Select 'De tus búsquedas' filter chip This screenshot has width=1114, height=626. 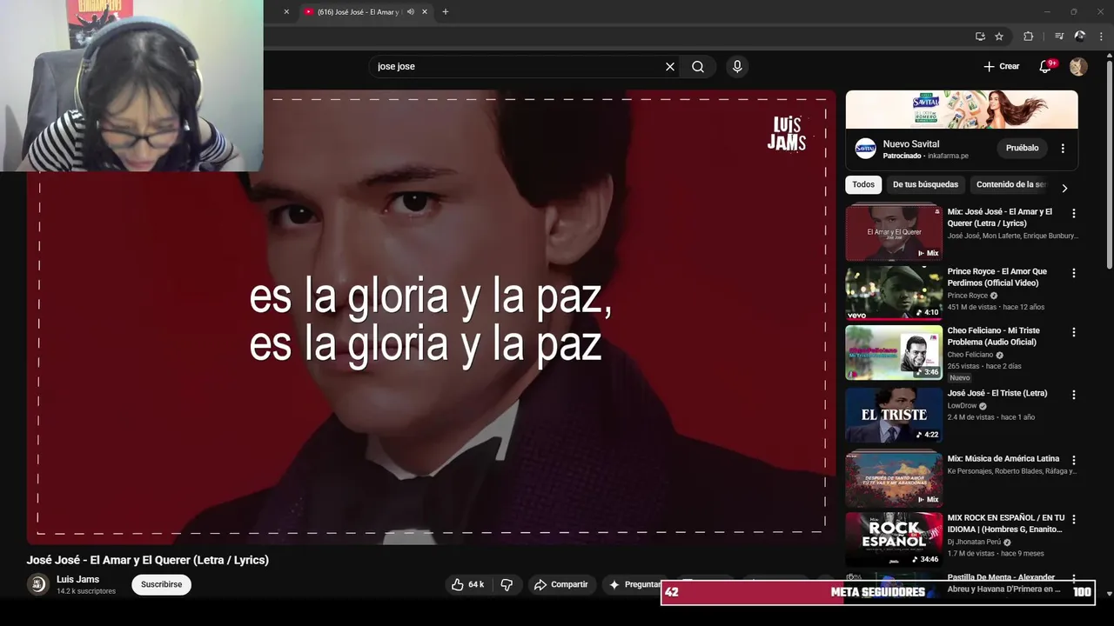[x=925, y=184]
